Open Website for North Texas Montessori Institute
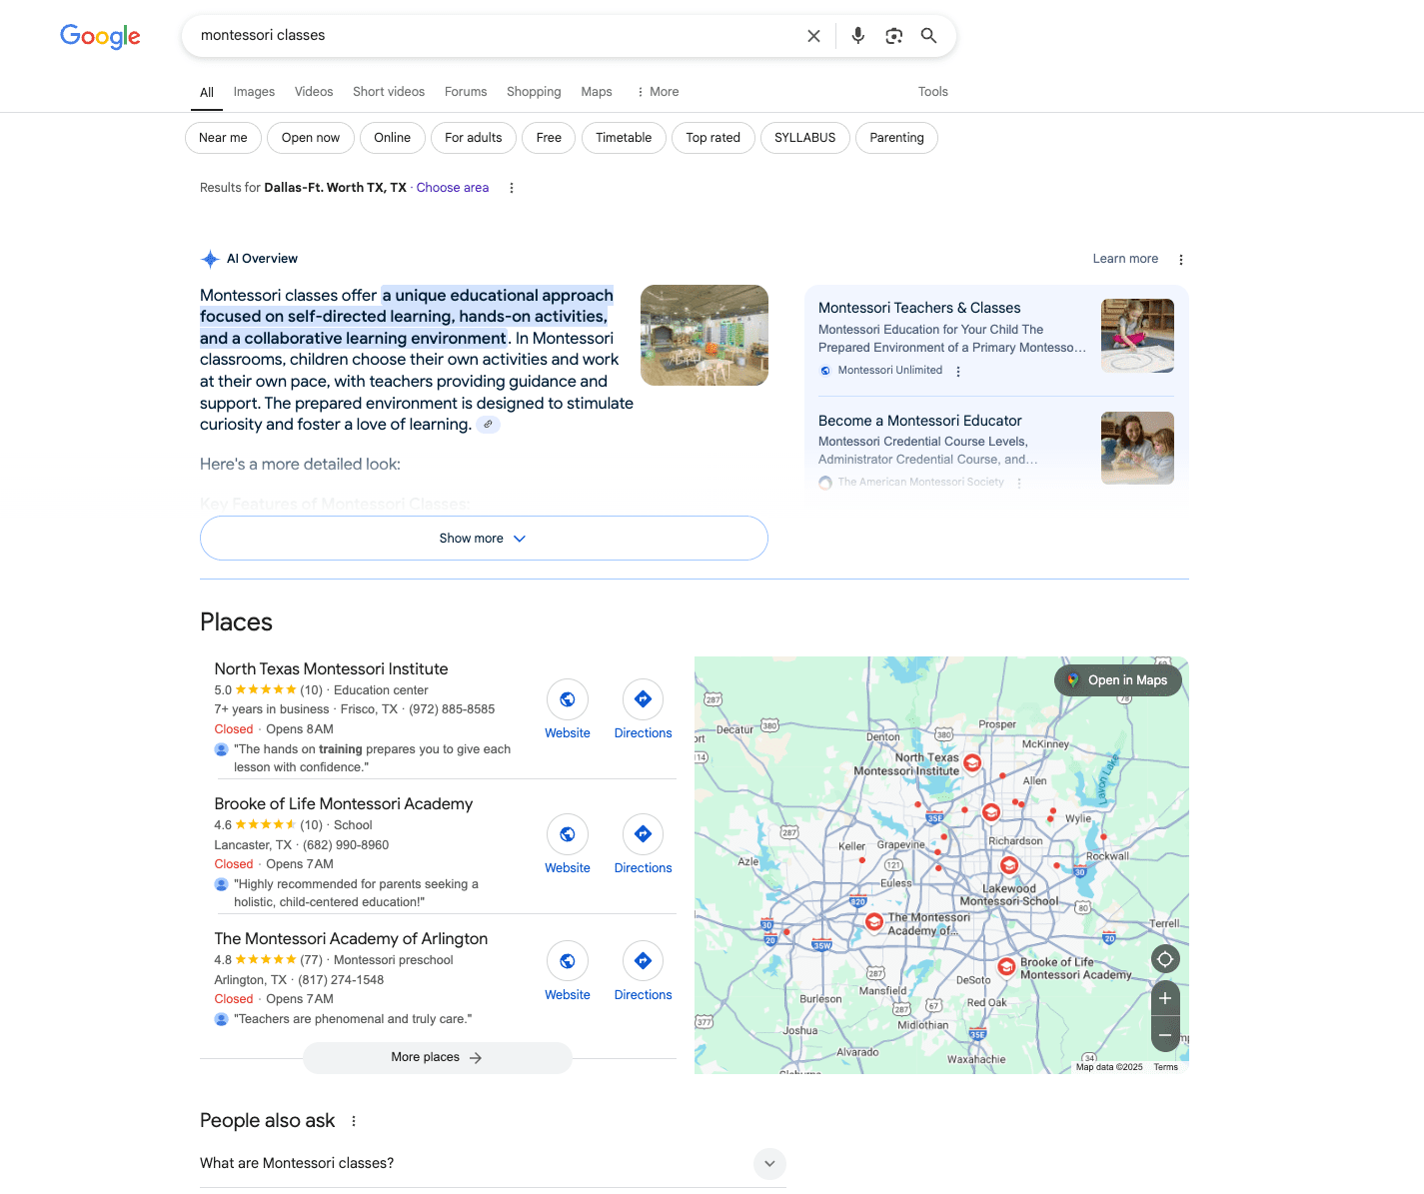This screenshot has width=1424, height=1194. point(568,709)
